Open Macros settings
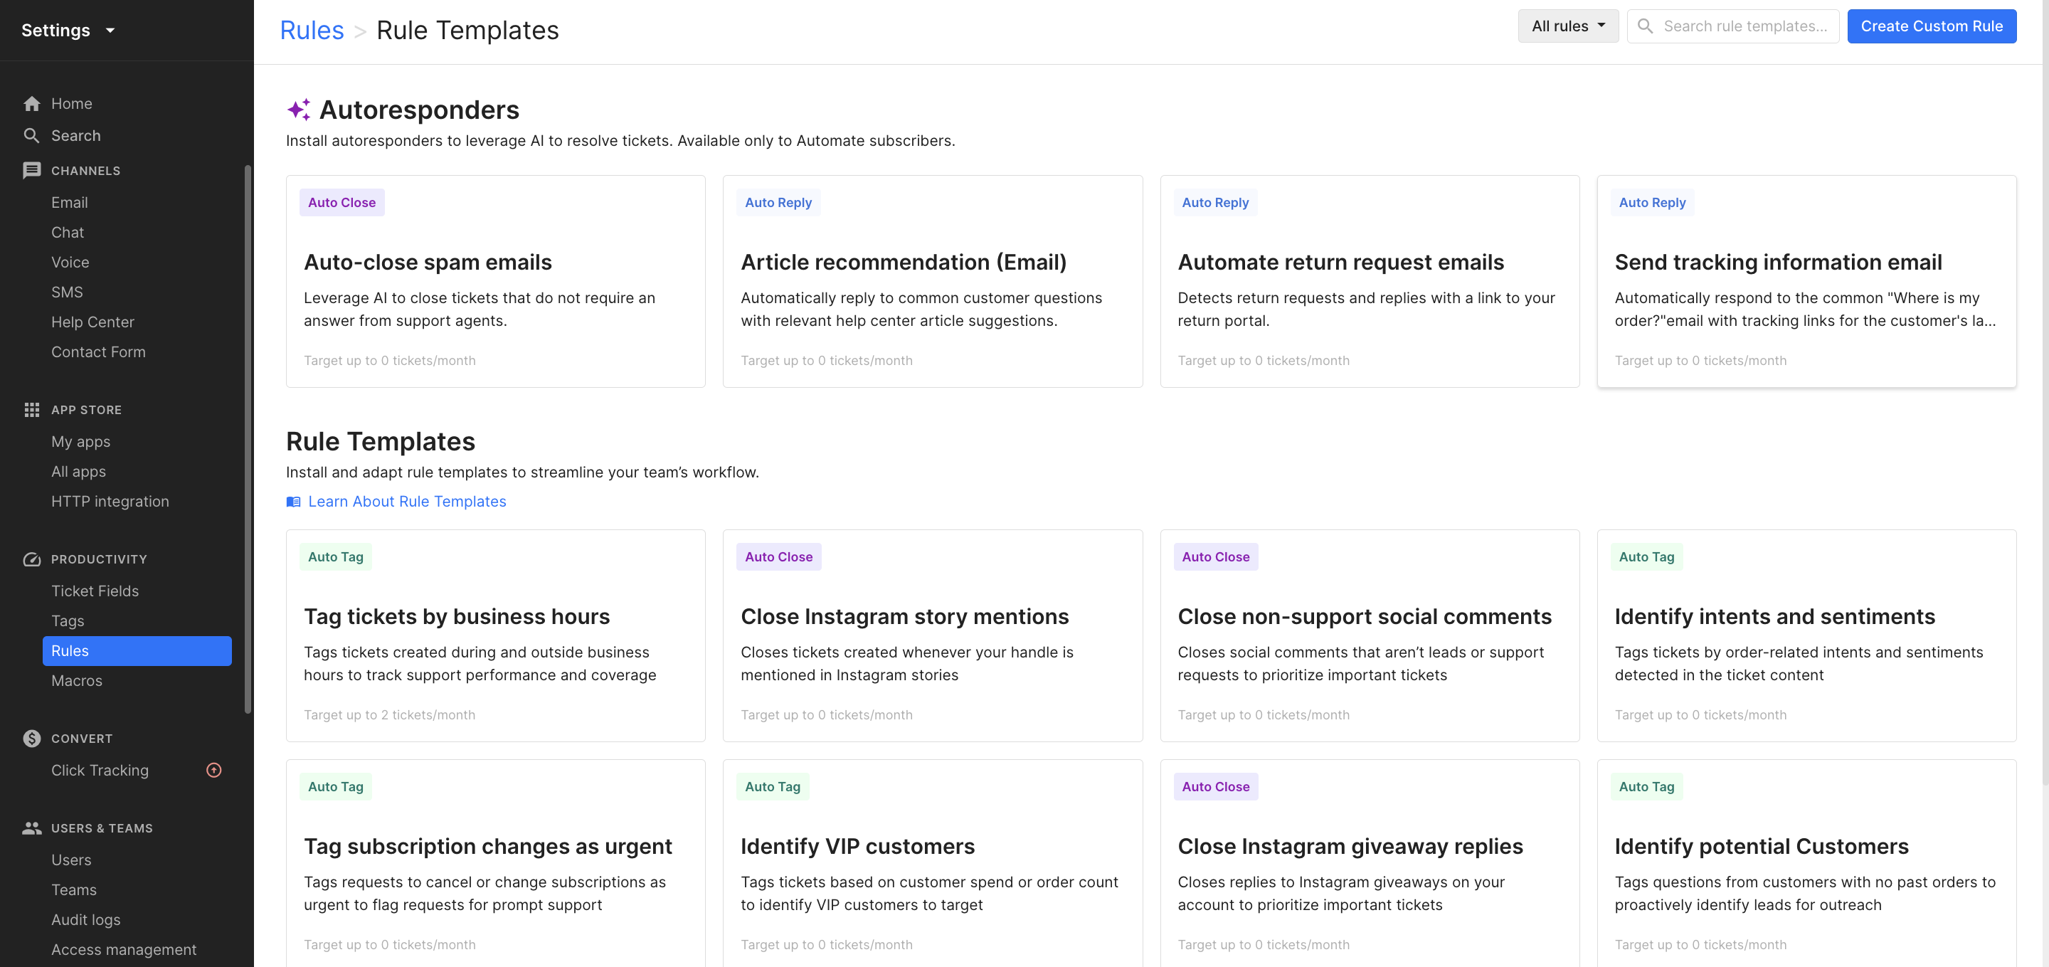Image resolution: width=2049 pixels, height=967 pixels. click(x=76, y=682)
